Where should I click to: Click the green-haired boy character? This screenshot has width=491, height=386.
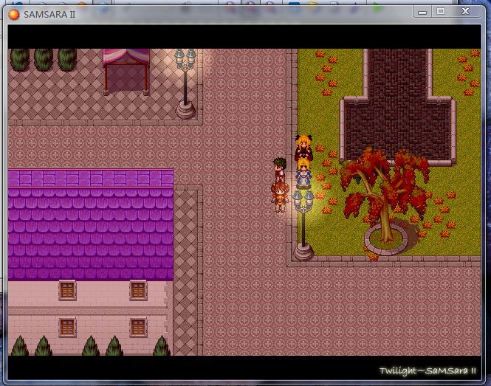(x=279, y=169)
